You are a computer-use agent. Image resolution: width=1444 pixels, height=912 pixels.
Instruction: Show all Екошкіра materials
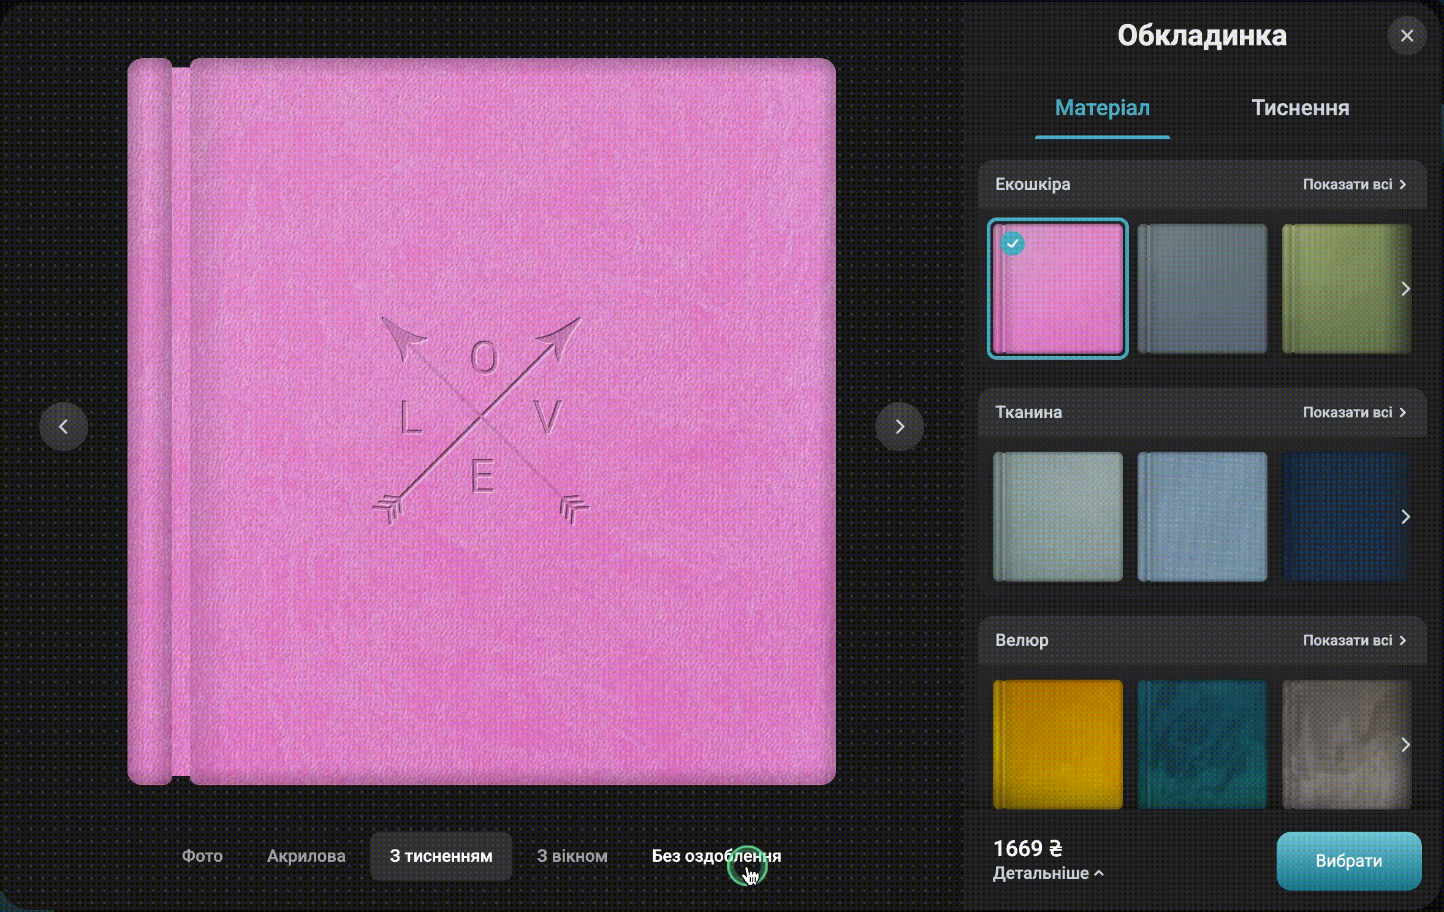click(1354, 184)
